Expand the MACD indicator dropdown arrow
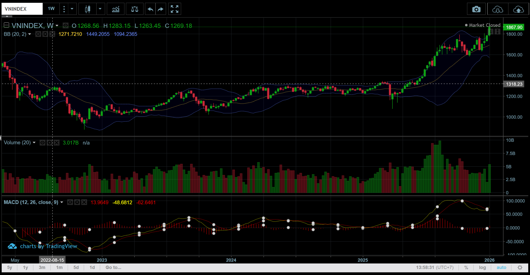The height and width of the screenshot is (275, 530). (62, 202)
